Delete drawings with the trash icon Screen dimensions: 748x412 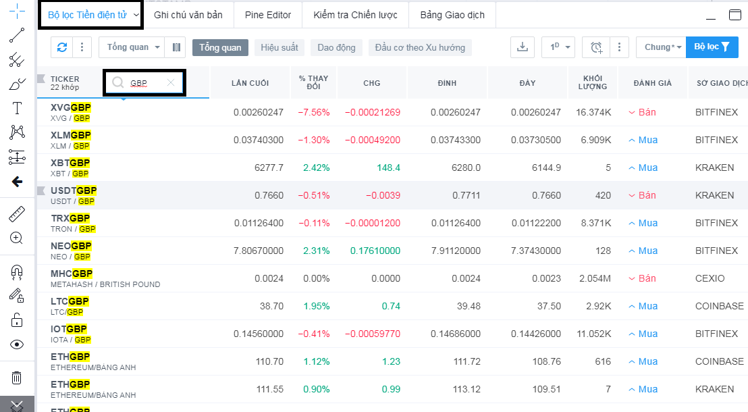(x=17, y=378)
